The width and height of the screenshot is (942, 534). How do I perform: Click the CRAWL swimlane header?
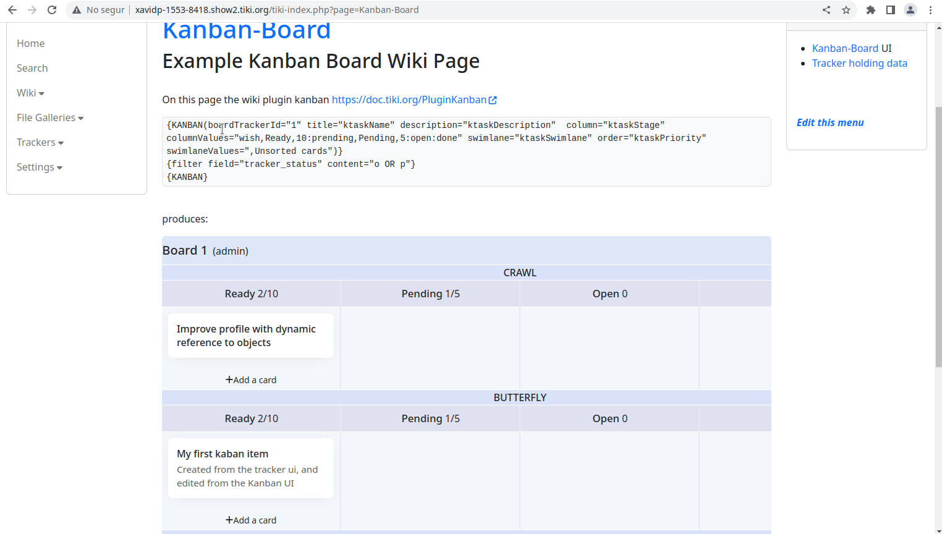(467, 273)
